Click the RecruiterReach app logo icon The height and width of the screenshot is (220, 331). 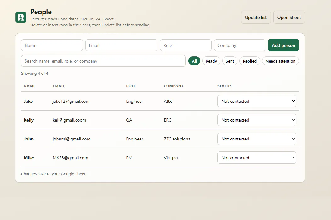point(21,17)
